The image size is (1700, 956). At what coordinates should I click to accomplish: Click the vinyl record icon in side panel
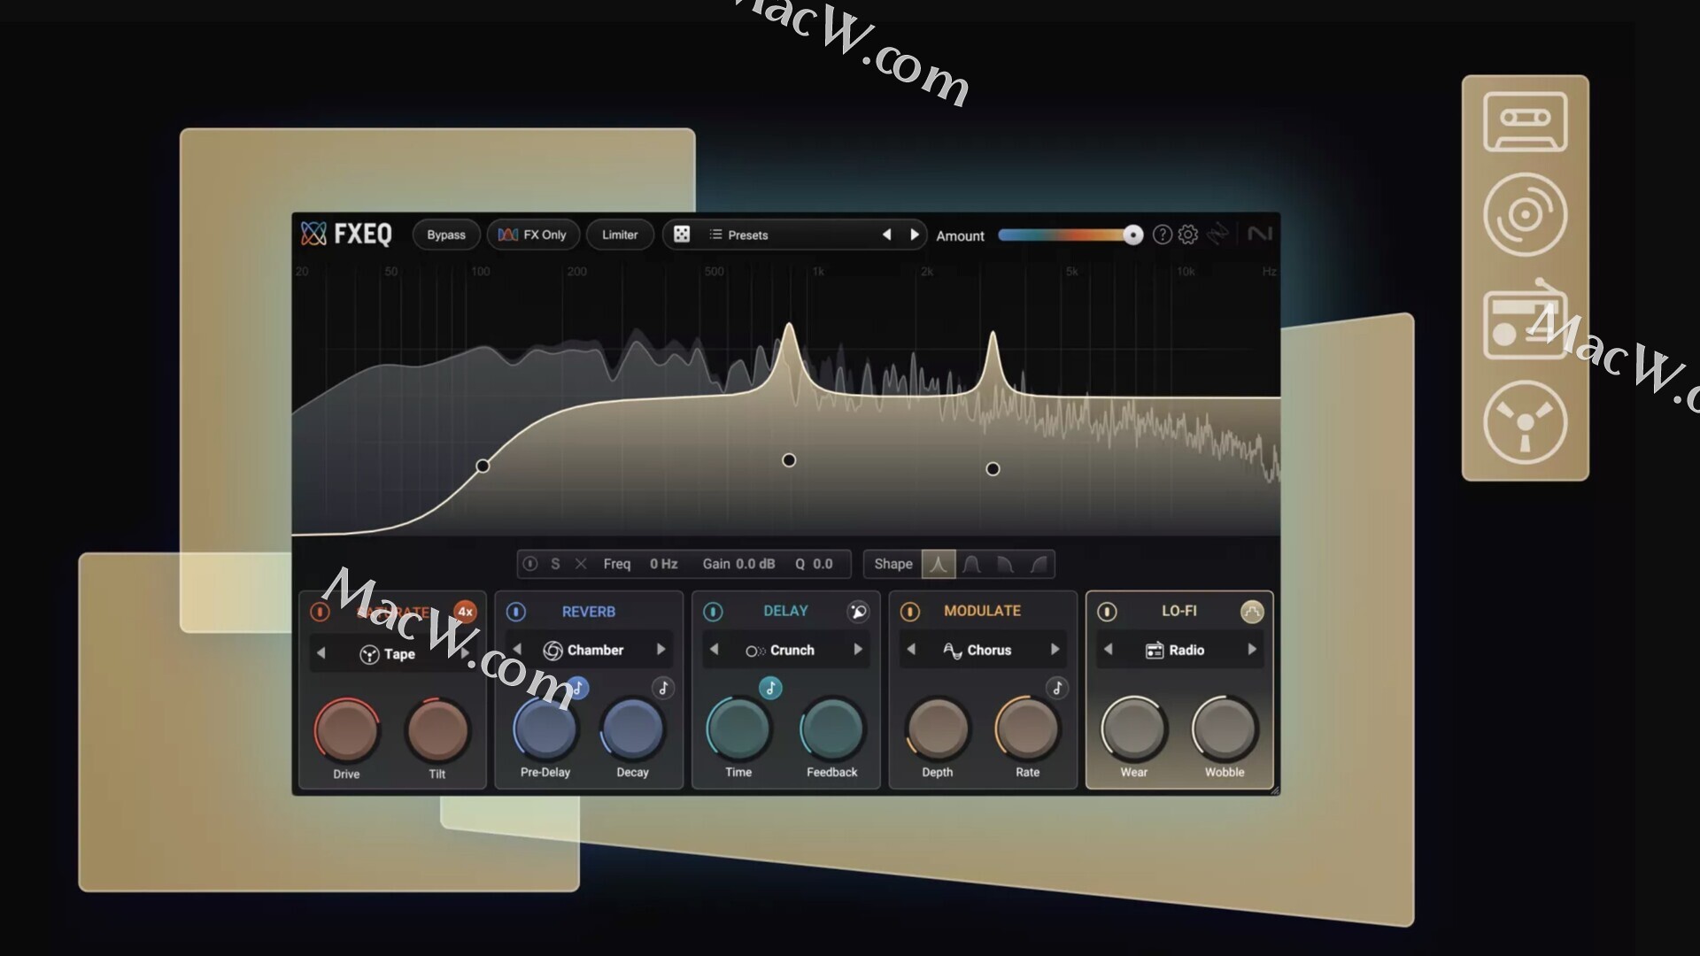(x=1525, y=214)
